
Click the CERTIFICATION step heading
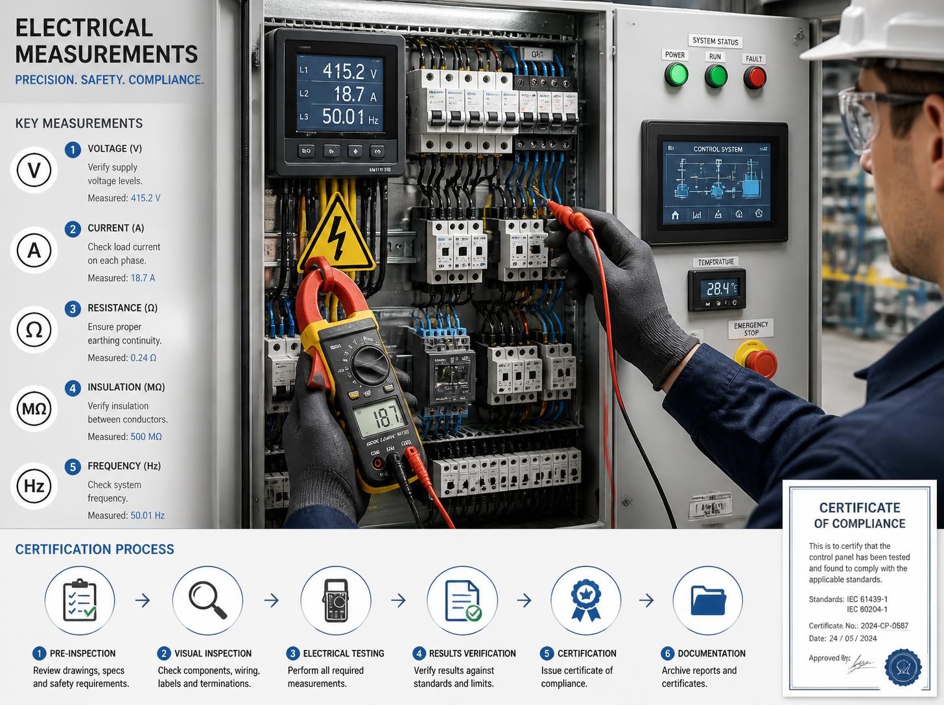(x=587, y=654)
